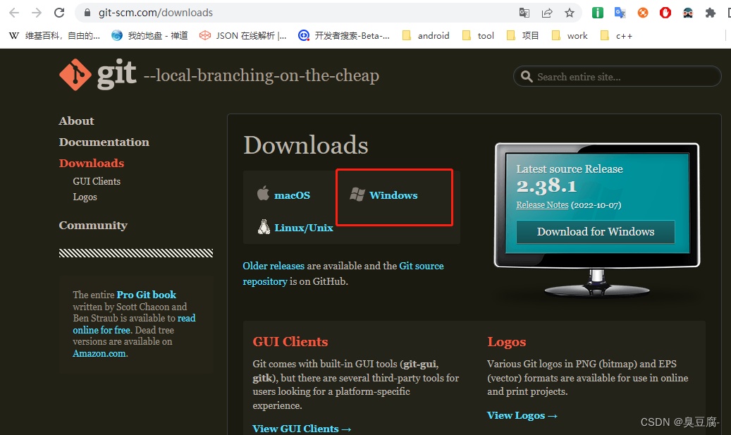Click the Search entire site field
The width and height of the screenshot is (731, 435).
[x=618, y=76]
